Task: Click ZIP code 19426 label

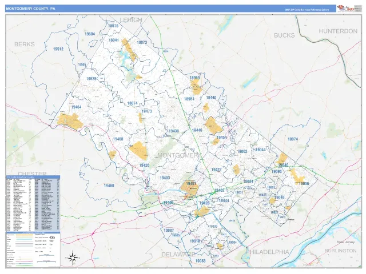Action: (x=144, y=165)
